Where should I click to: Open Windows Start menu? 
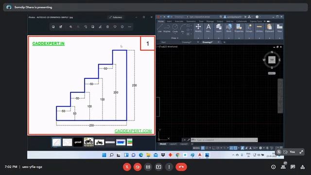104,155
